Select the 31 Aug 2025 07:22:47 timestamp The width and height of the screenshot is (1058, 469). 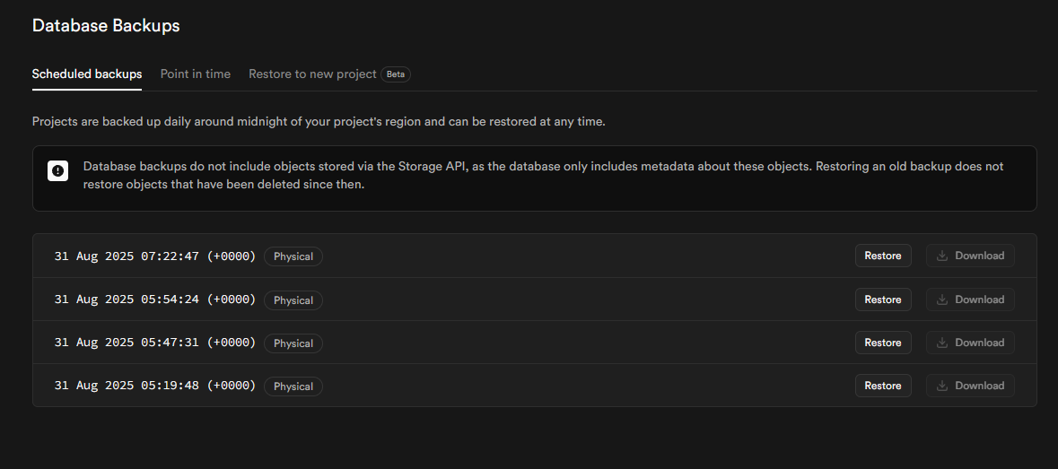pos(154,256)
